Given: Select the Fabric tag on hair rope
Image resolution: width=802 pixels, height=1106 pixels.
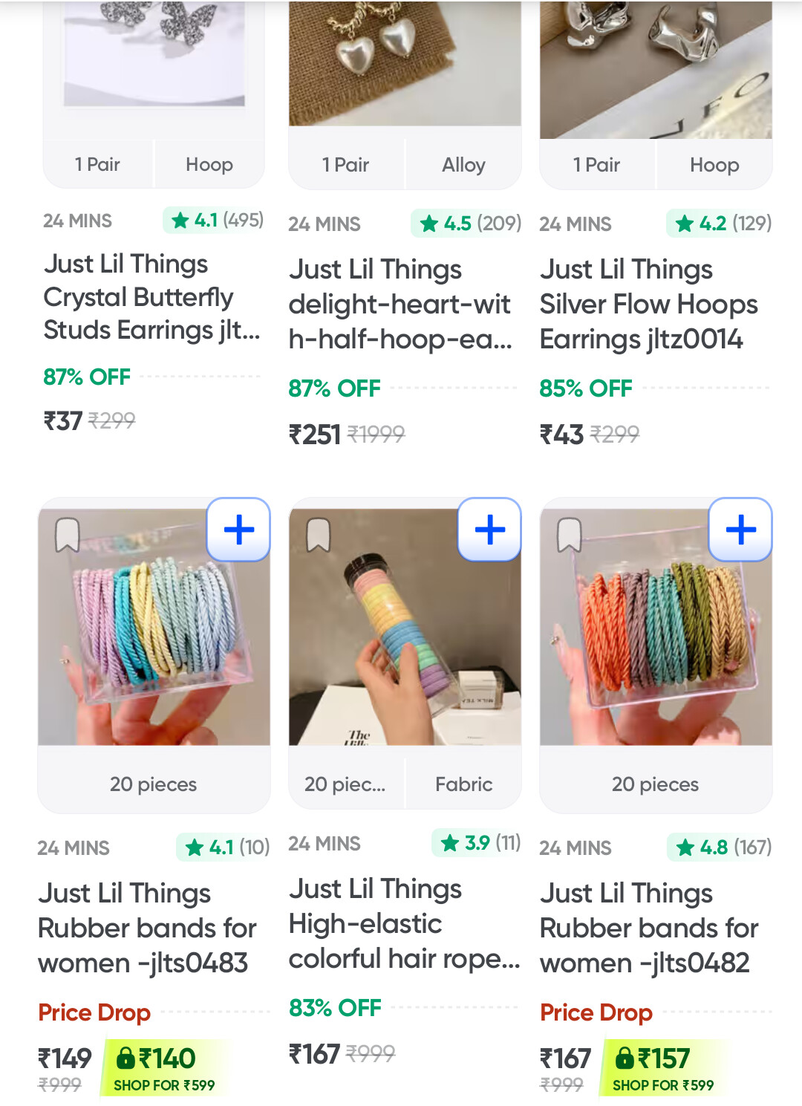Looking at the screenshot, I should click(463, 784).
